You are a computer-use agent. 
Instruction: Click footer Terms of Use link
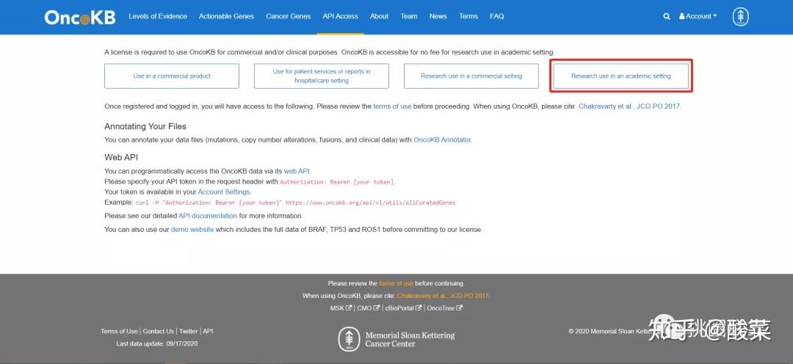pos(119,332)
